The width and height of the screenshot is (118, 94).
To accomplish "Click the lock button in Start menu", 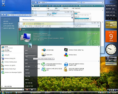I will point(32,90).
